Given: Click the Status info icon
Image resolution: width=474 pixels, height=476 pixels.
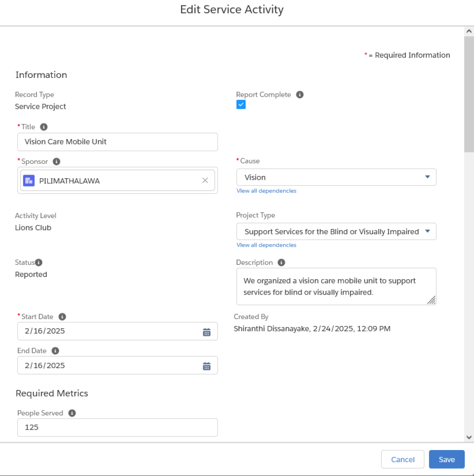Looking at the screenshot, I should pos(38,262).
